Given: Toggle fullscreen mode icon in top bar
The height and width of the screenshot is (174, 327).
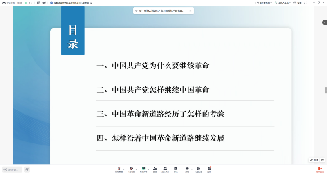Looking at the screenshot, I should coord(306,3).
